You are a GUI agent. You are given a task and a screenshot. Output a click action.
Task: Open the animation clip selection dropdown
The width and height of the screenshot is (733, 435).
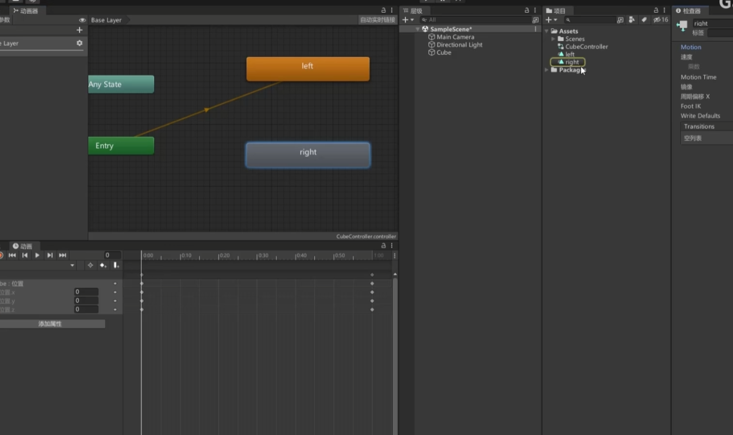(72, 265)
